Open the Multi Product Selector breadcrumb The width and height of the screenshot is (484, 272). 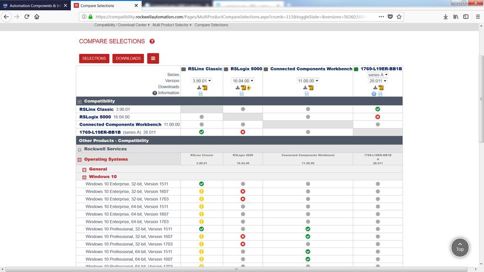(x=170, y=25)
